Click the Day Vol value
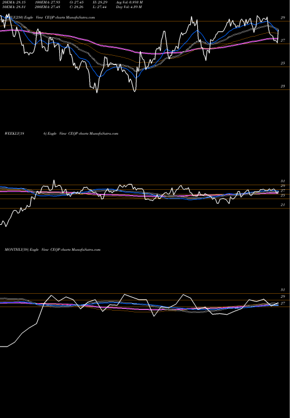This screenshot has width=290, height=418. (129, 7)
